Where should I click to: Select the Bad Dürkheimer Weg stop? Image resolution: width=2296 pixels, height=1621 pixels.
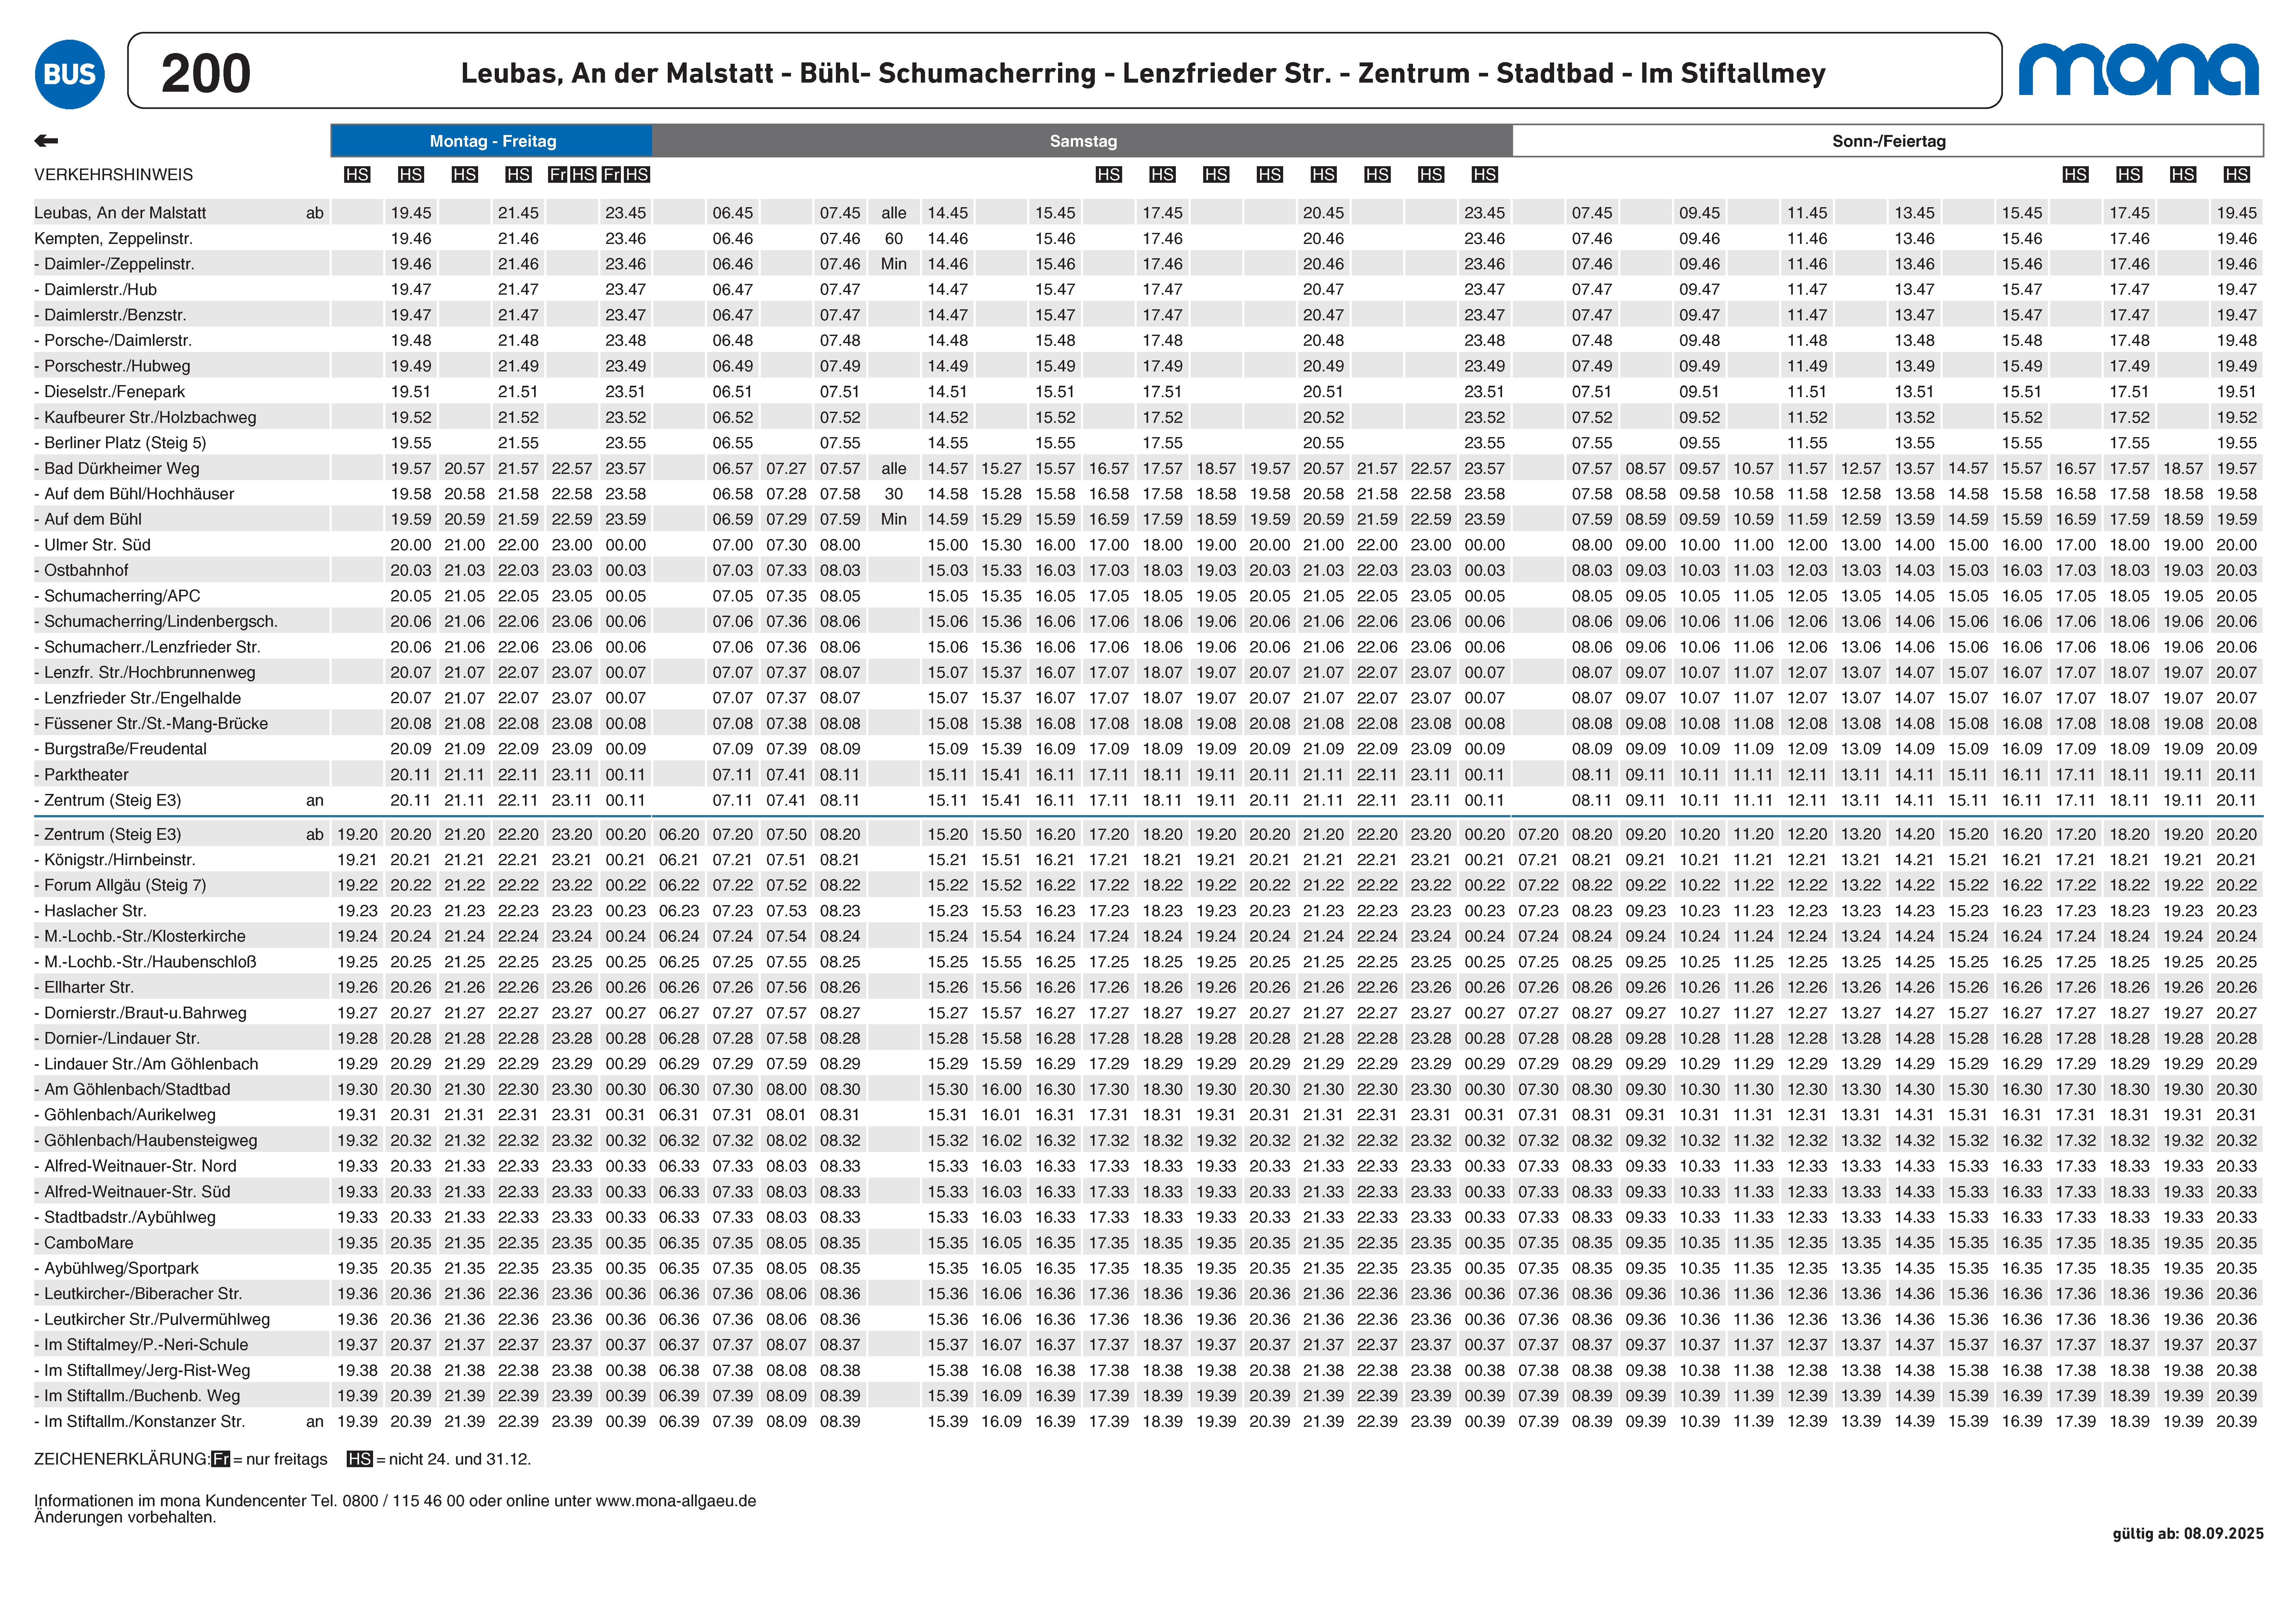pos(117,469)
